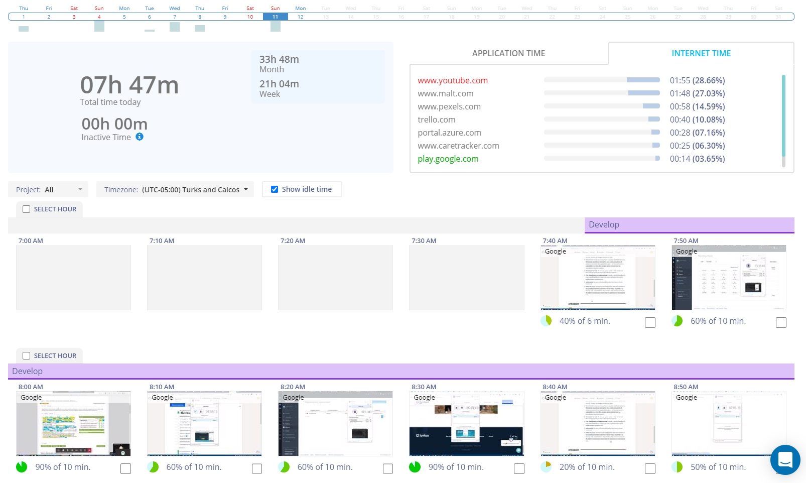Select Monday 12 in the date timeline

coord(300,17)
